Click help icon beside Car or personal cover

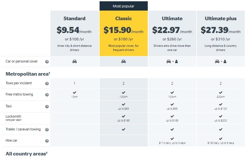pos(47,62)
